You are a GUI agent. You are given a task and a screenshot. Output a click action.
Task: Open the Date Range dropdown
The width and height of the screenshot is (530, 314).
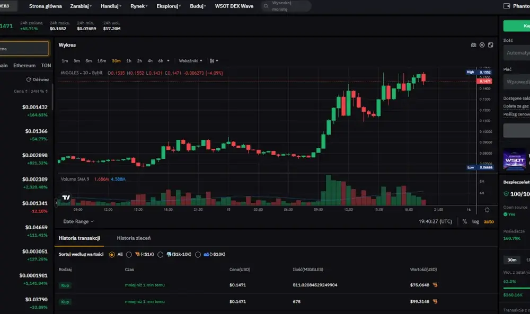(78, 221)
